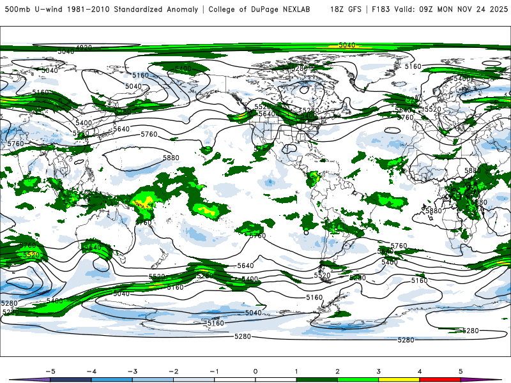This screenshot has height=383, width=511.
Task: Click the bright green swatch between 2 and 3
Action: pyautogui.click(x=358, y=380)
